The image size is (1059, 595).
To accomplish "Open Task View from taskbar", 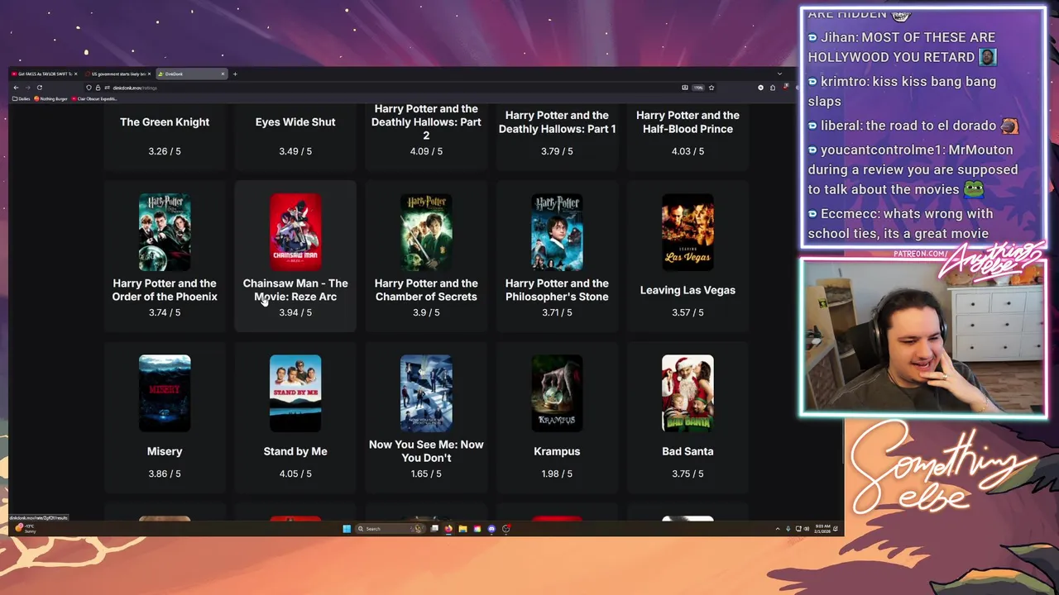I will click(x=434, y=529).
